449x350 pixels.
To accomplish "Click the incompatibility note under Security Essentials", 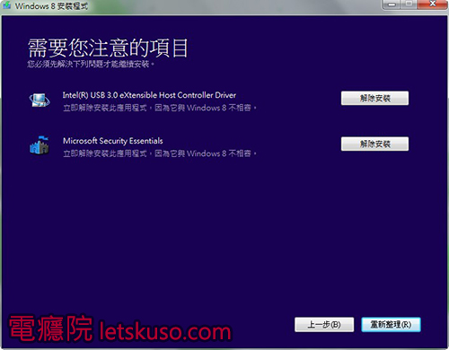I will pos(160,153).
